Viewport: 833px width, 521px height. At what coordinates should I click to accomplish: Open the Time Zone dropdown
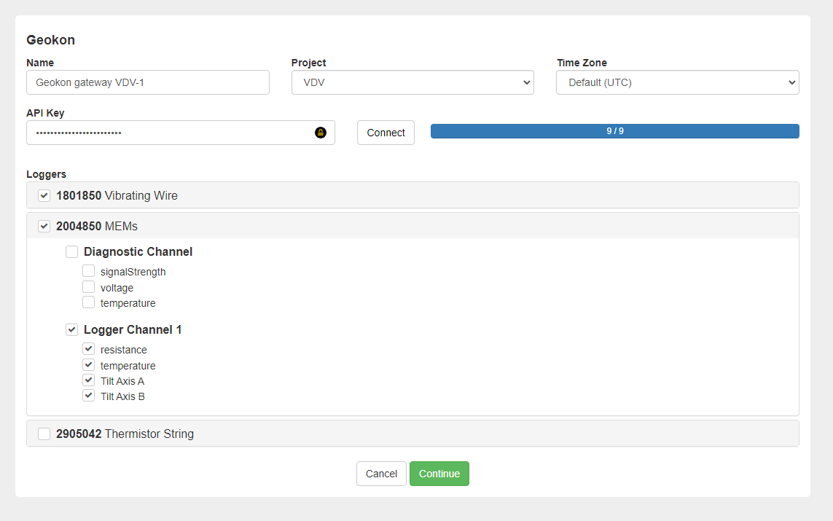click(x=677, y=82)
